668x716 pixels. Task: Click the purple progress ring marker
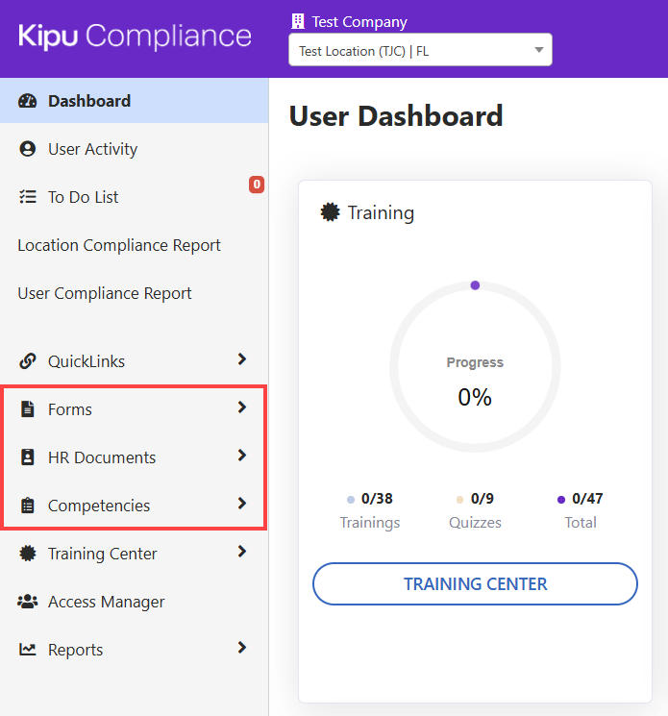pos(475,285)
